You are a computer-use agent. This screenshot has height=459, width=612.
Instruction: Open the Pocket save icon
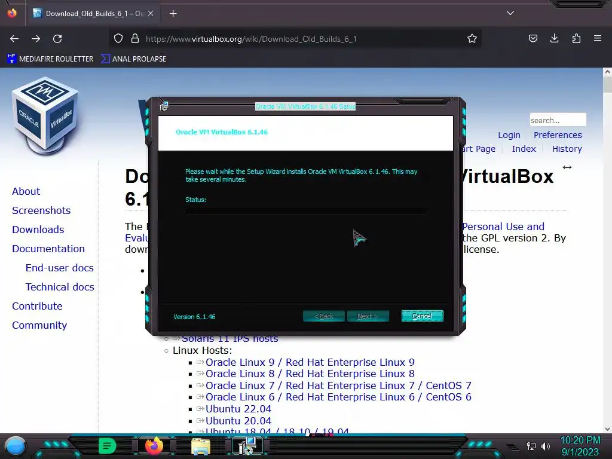pos(533,39)
